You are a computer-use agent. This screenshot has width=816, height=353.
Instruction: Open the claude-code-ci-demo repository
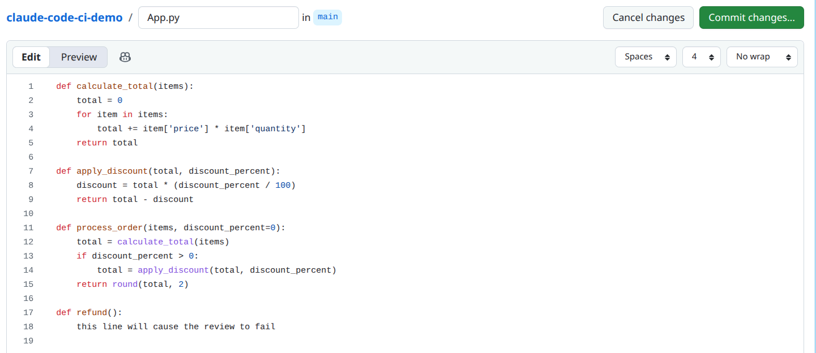65,18
